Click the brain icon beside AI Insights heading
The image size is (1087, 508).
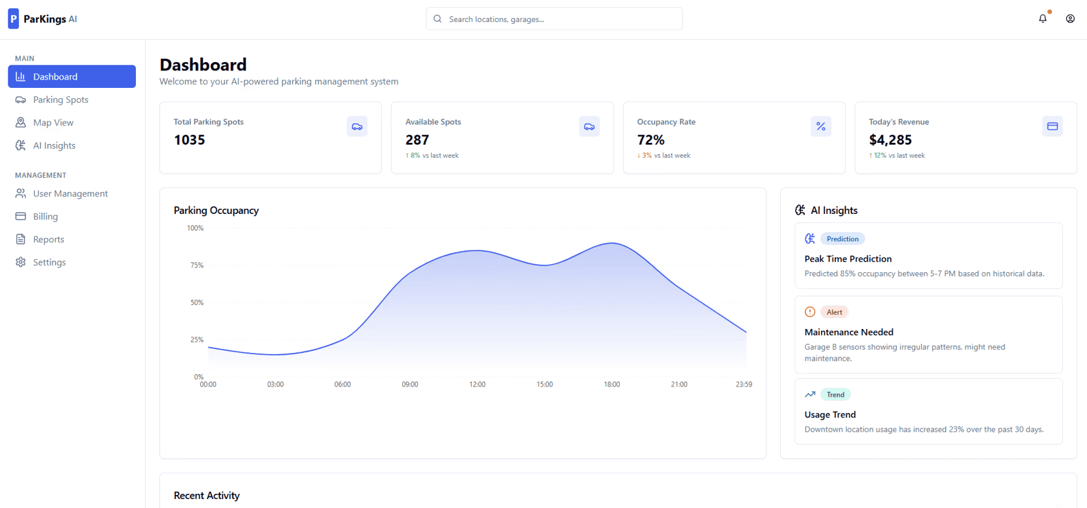[800, 210]
